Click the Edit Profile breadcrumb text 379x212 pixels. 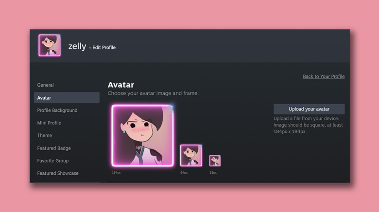(104, 47)
